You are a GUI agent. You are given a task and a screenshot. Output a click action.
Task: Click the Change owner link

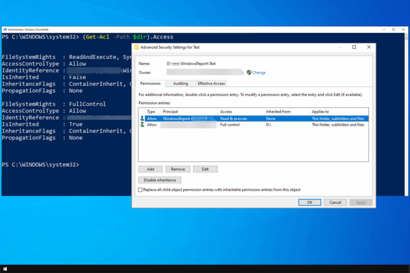(x=259, y=73)
